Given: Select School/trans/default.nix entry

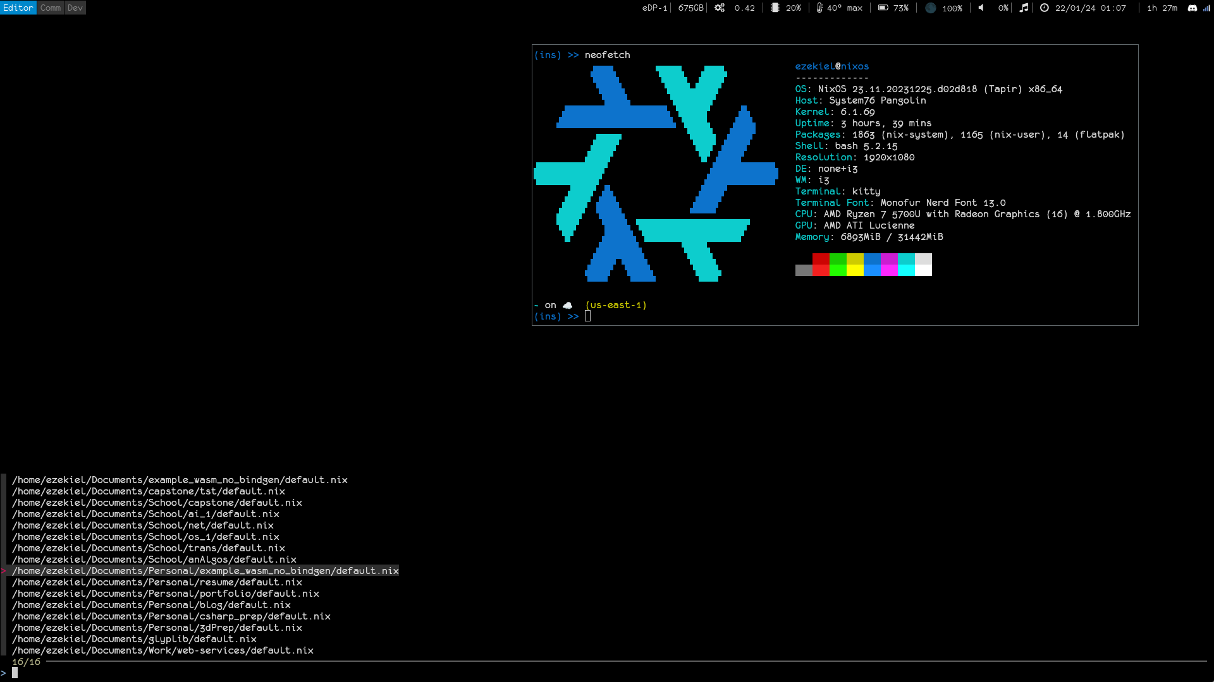Looking at the screenshot, I should tap(149, 548).
